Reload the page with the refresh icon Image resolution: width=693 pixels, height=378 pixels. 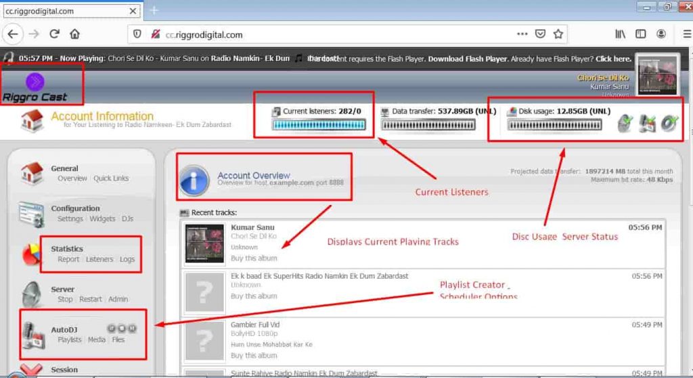(x=54, y=34)
